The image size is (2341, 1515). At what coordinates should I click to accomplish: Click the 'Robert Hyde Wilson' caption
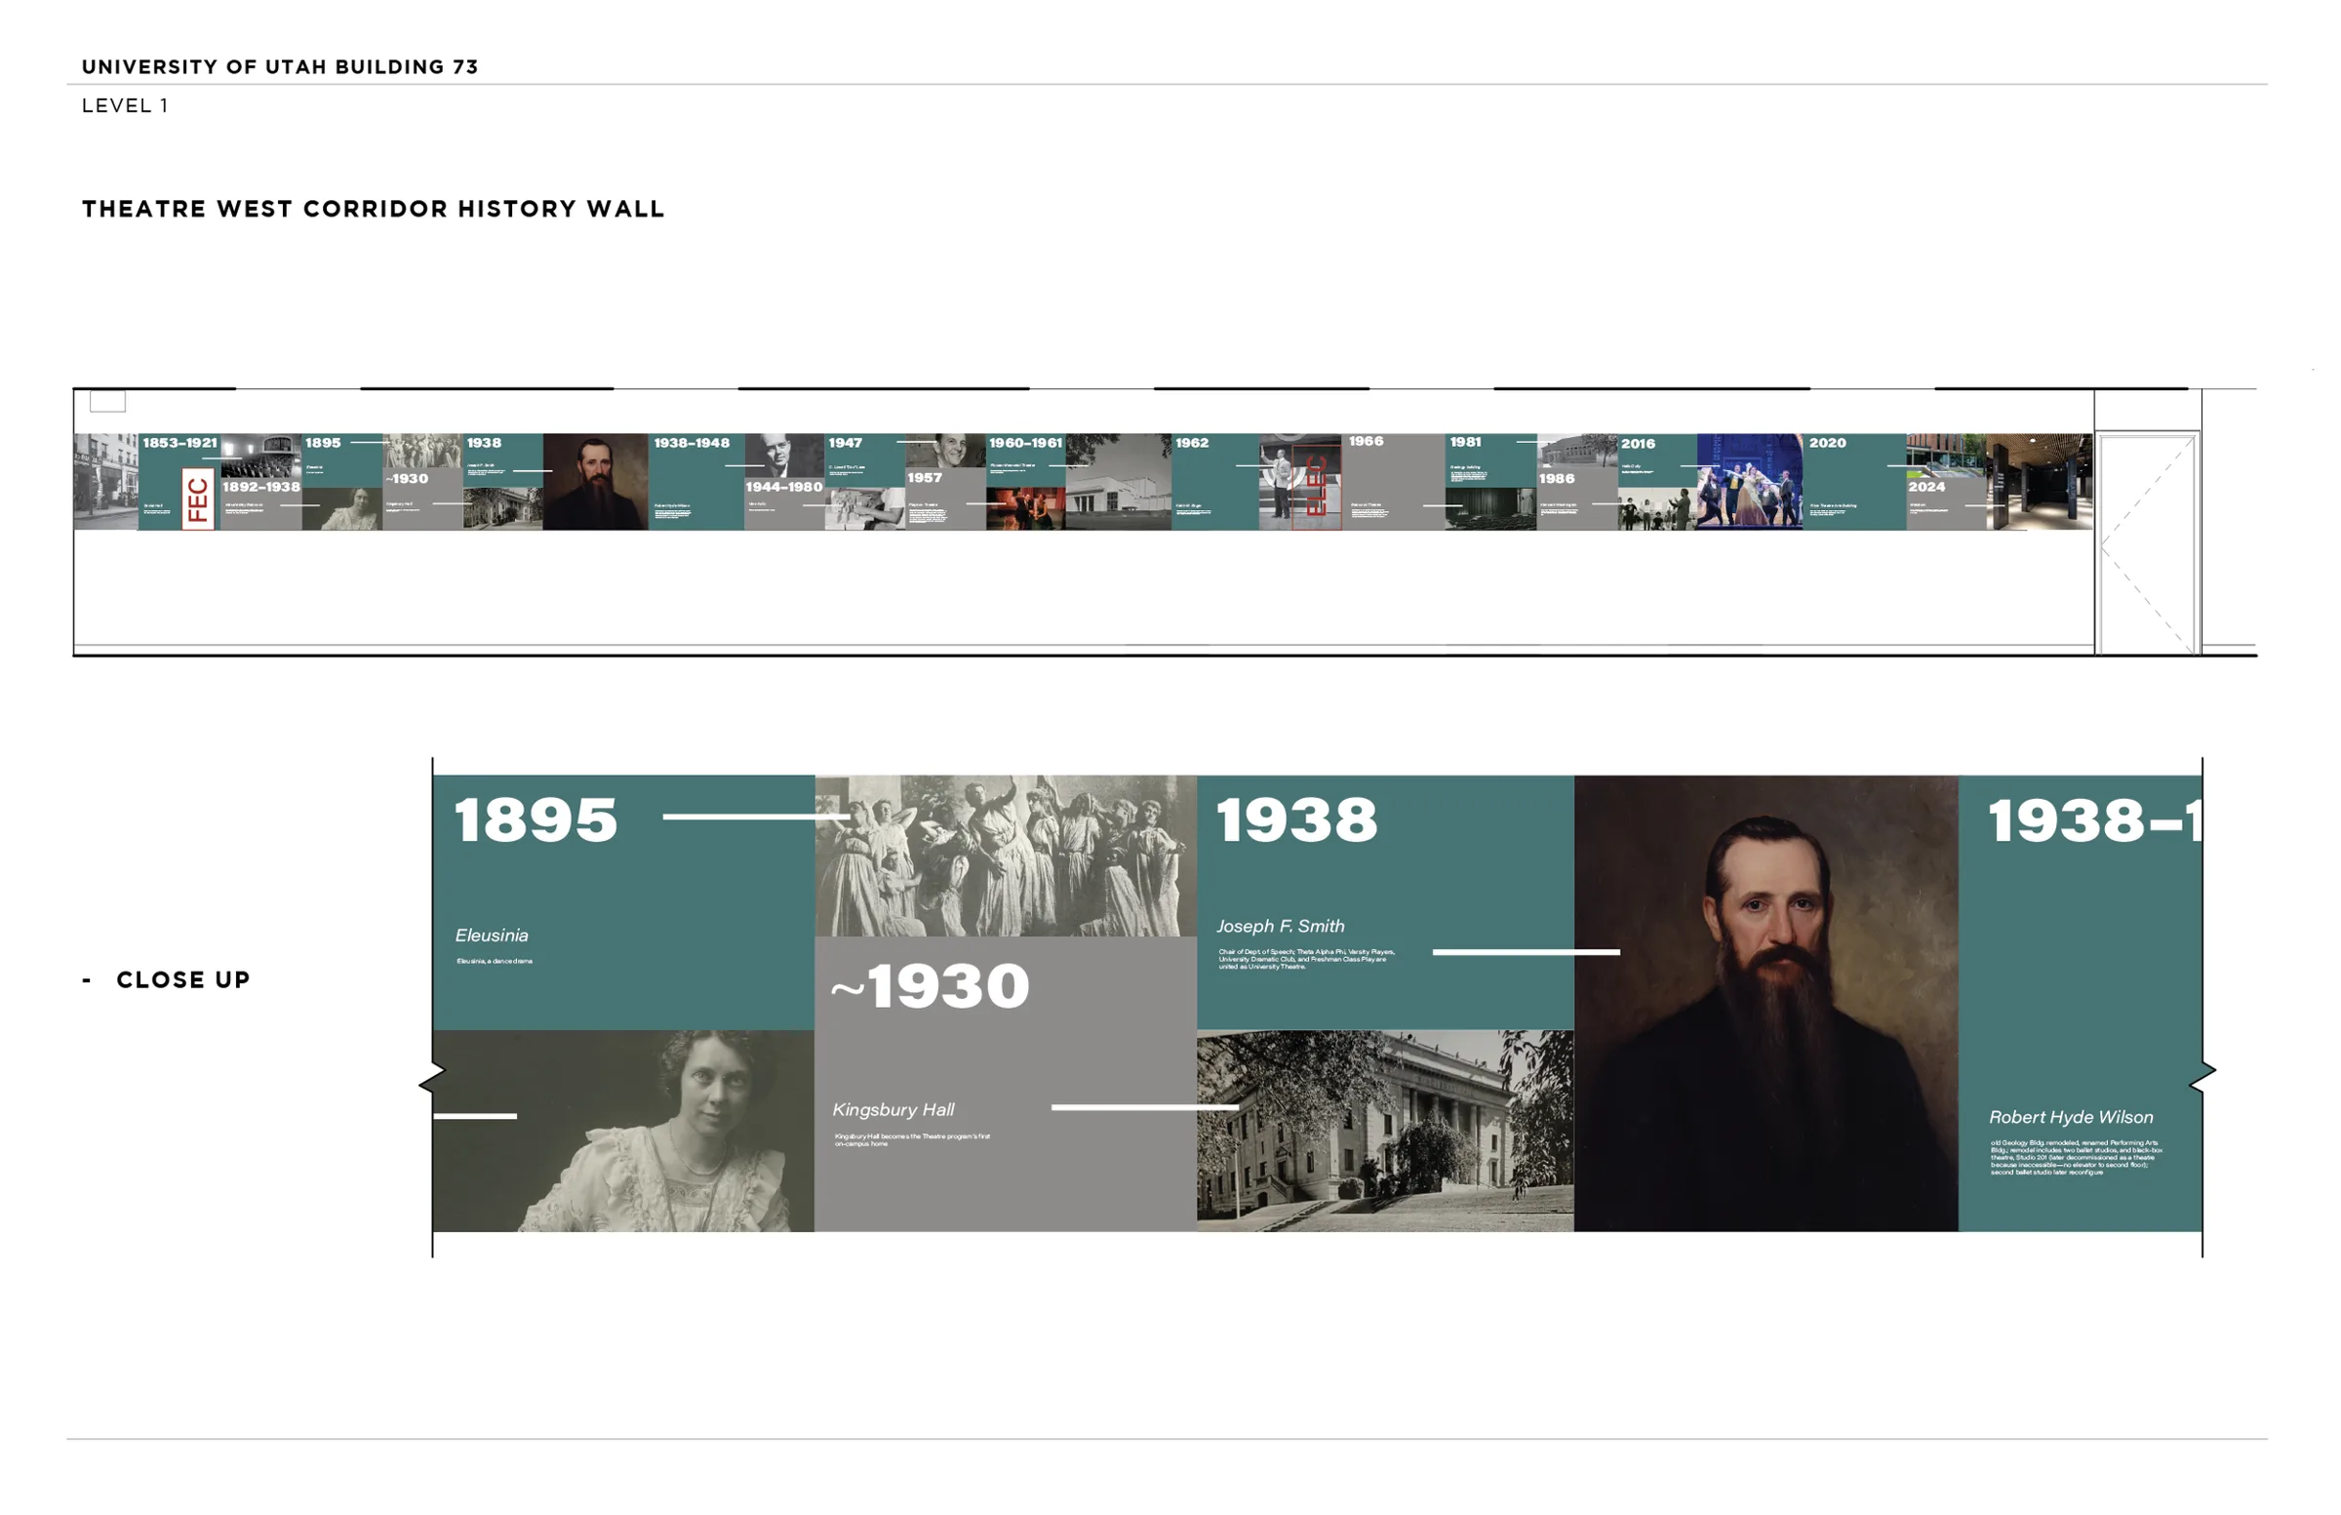point(2071,1118)
